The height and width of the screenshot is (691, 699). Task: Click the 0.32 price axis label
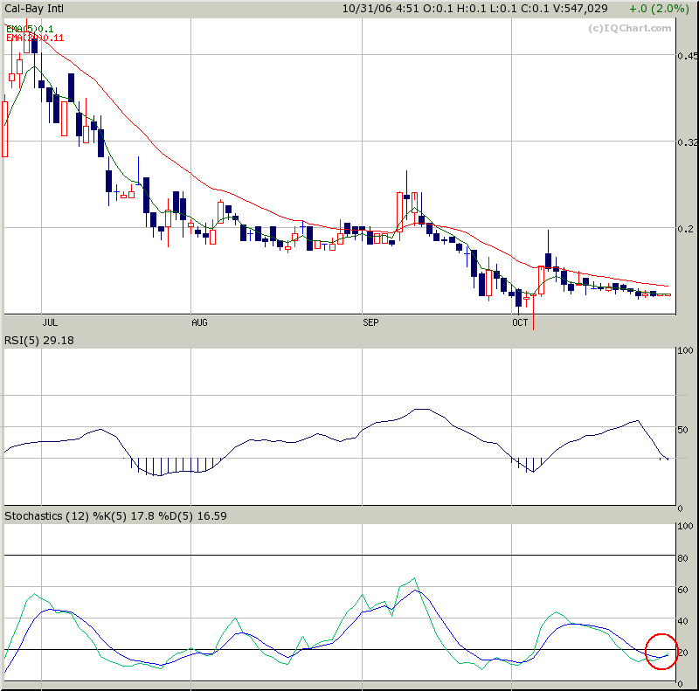(x=688, y=142)
